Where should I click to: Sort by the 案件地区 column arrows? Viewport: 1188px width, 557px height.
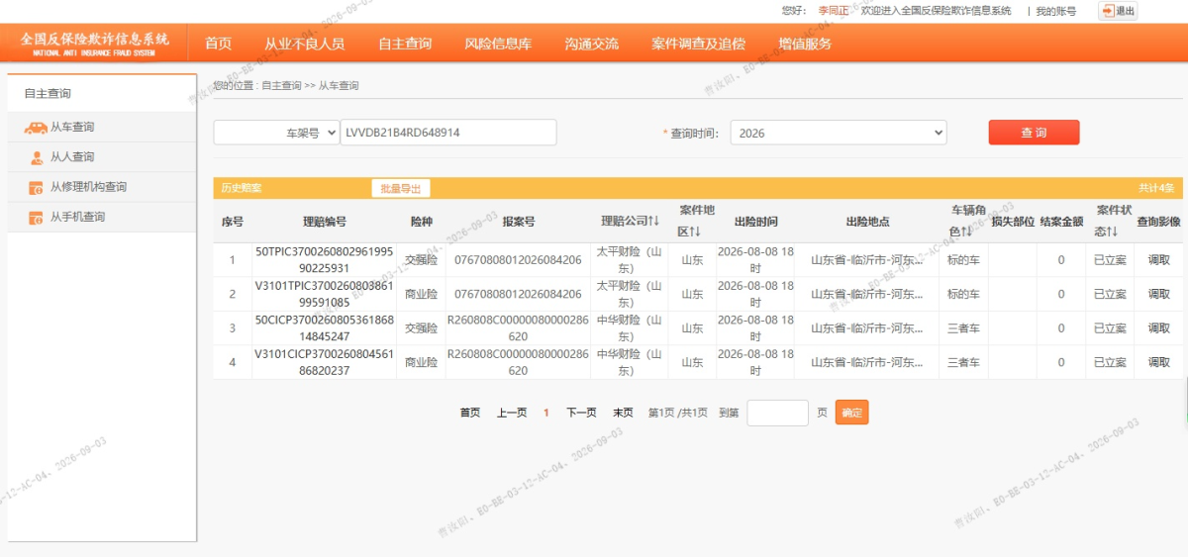tap(695, 232)
